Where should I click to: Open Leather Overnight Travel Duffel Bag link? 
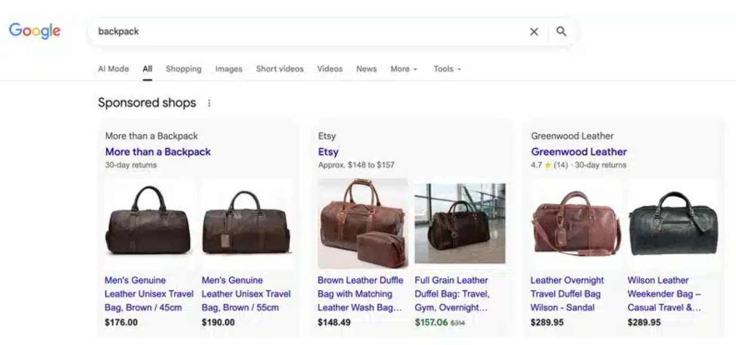point(567,294)
